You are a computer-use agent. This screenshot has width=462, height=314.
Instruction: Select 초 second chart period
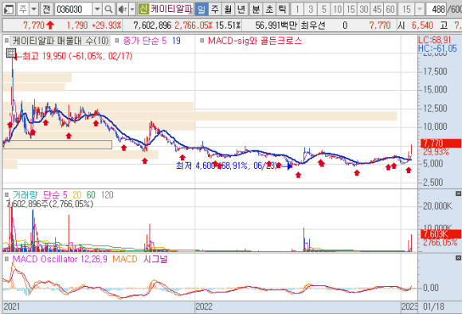point(269,10)
